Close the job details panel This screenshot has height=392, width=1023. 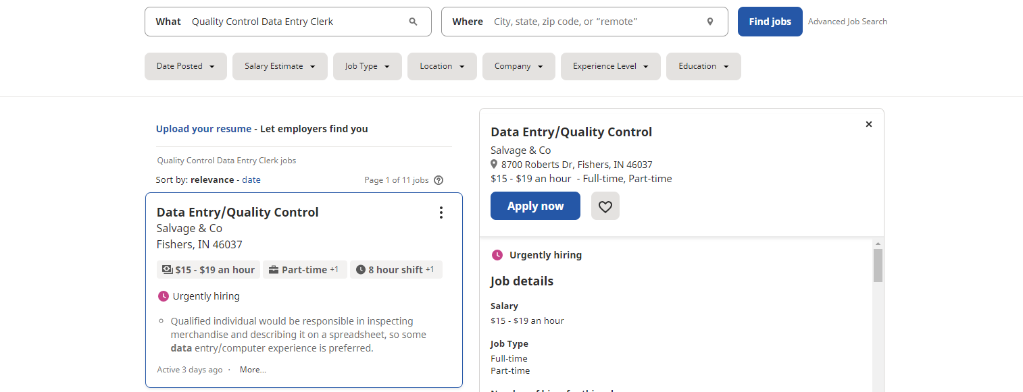(868, 124)
